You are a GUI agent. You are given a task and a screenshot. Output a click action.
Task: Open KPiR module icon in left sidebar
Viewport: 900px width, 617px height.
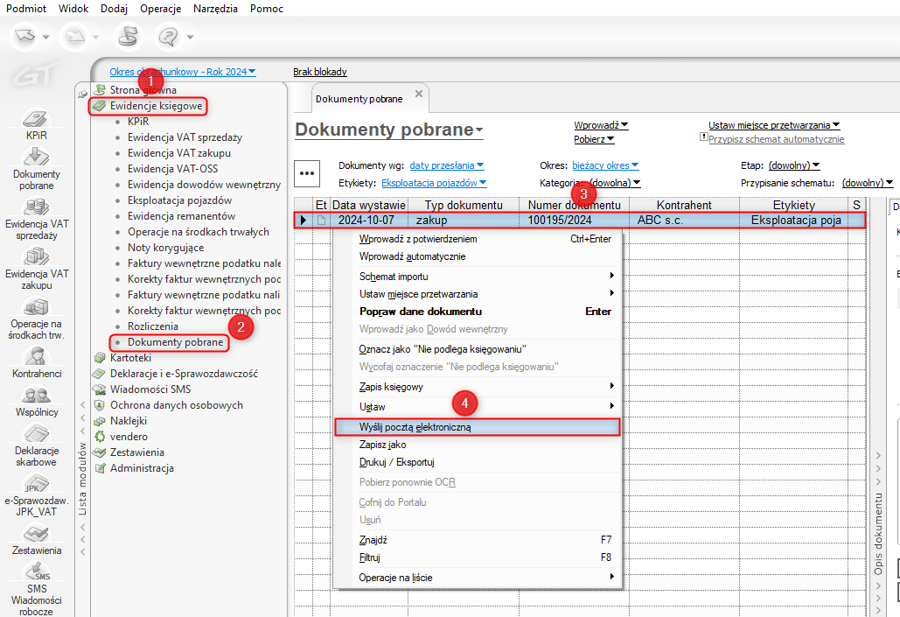click(36, 119)
